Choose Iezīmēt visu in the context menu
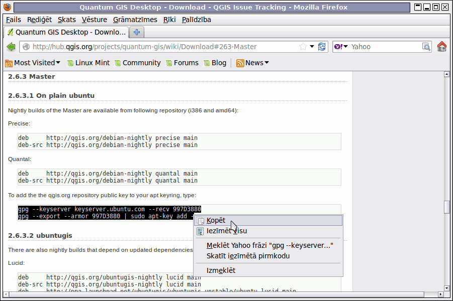 coord(268,231)
